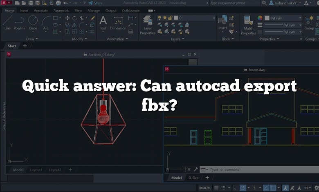This screenshot has width=319, height=192.
Task: Click MODEL space button in status bar
Action: [x=205, y=188]
